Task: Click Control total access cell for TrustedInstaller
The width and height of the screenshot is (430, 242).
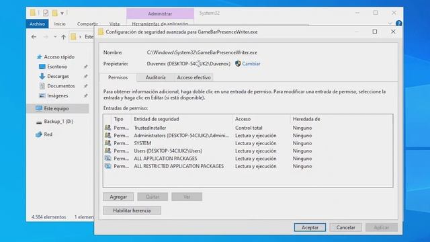Action: (x=249, y=128)
